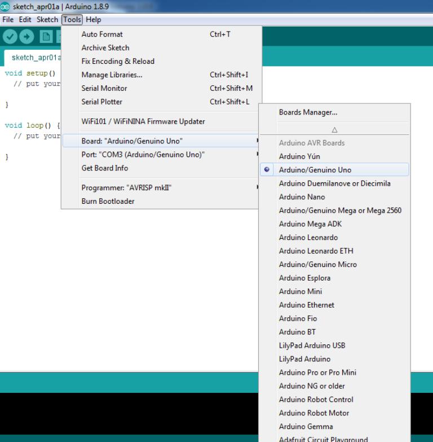Open the File menu
The width and height of the screenshot is (433, 442).
pyautogui.click(x=8, y=19)
